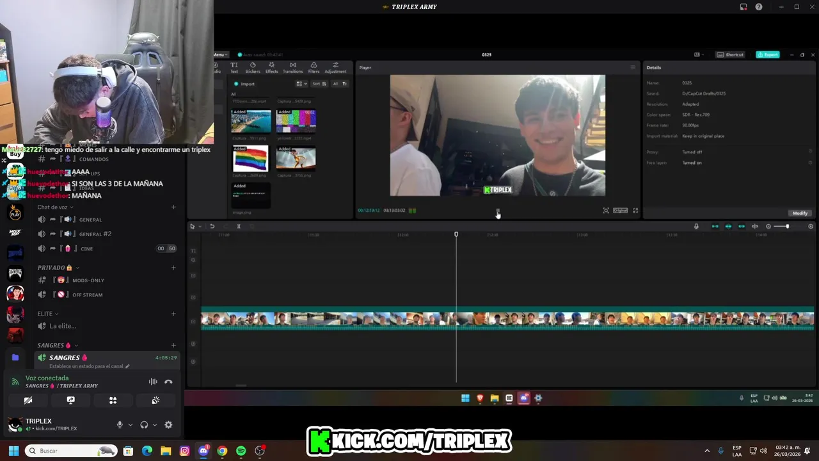Toggle preview axis in timeline toolbar

(755, 226)
